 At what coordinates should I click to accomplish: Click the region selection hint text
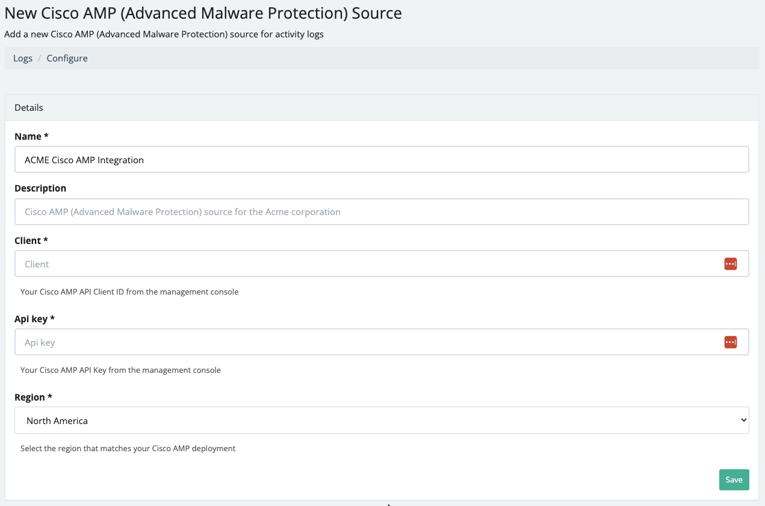tap(128, 449)
